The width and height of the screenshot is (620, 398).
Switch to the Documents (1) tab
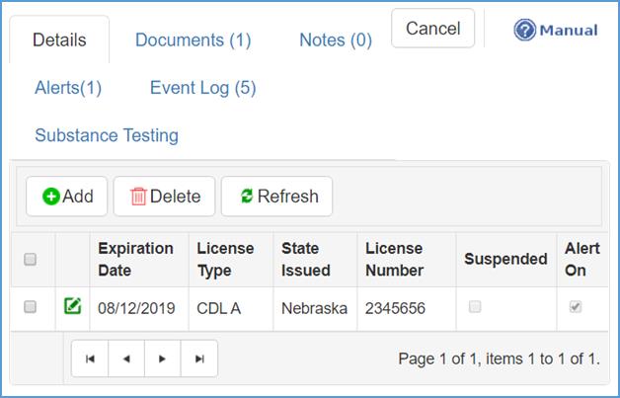193,40
